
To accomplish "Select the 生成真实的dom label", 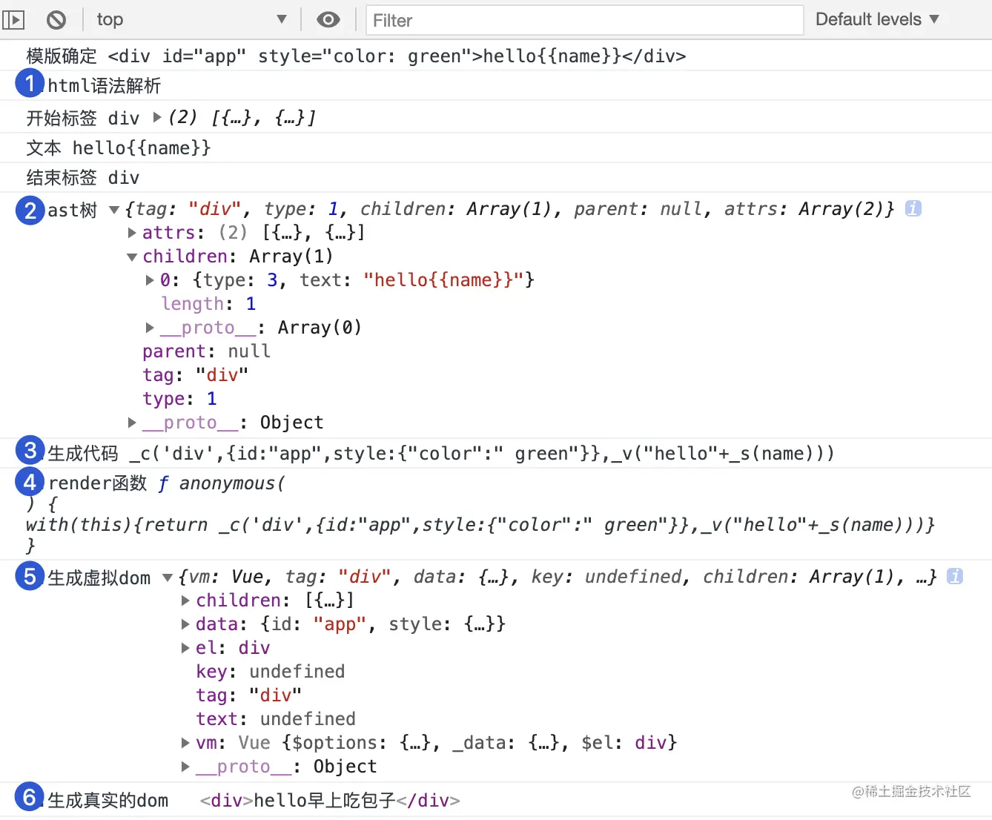I will (x=108, y=801).
